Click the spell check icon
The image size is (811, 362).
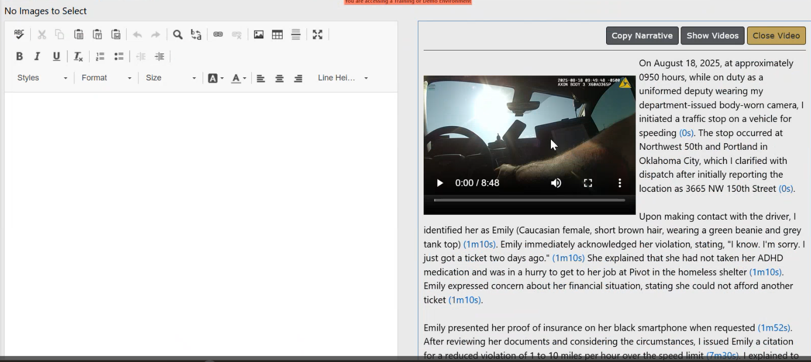(19, 34)
